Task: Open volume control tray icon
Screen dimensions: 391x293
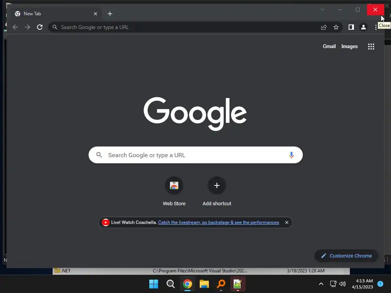Action: (343, 284)
